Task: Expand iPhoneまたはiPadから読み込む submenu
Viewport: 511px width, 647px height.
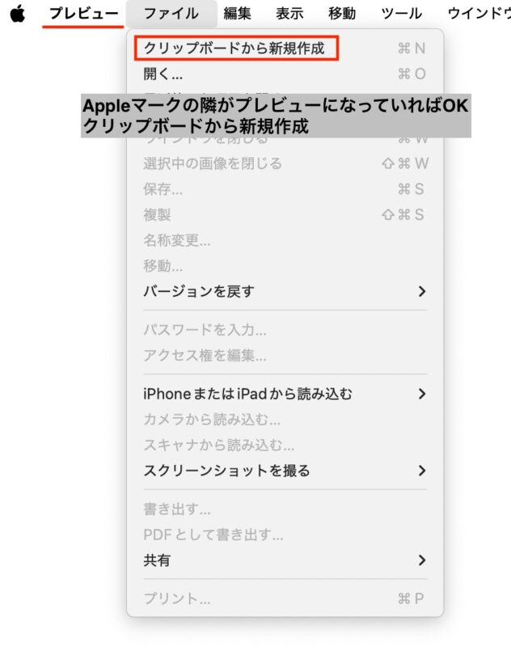Action: coord(285,394)
